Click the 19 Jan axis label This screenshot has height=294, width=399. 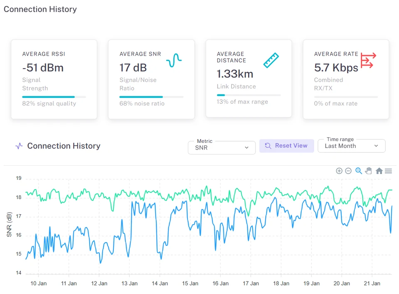[311, 283]
